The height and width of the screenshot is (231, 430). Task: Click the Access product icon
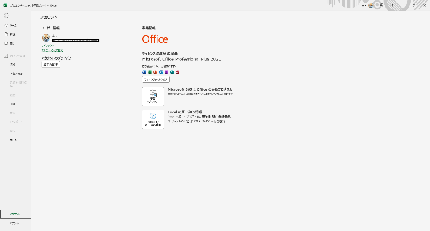[x=178, y=72]
